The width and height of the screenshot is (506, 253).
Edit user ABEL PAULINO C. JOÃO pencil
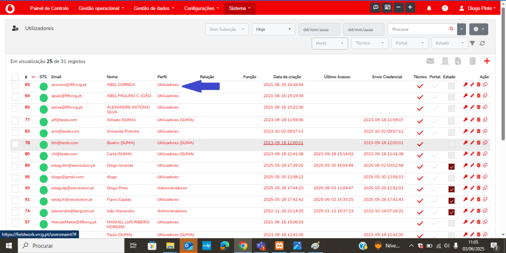pyautogui.click(x=472, y=96)
